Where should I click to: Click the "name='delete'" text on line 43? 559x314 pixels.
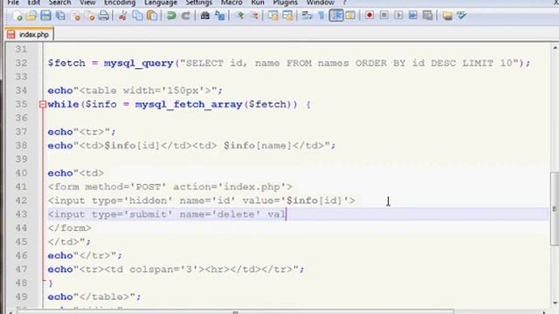pos(220,215)
